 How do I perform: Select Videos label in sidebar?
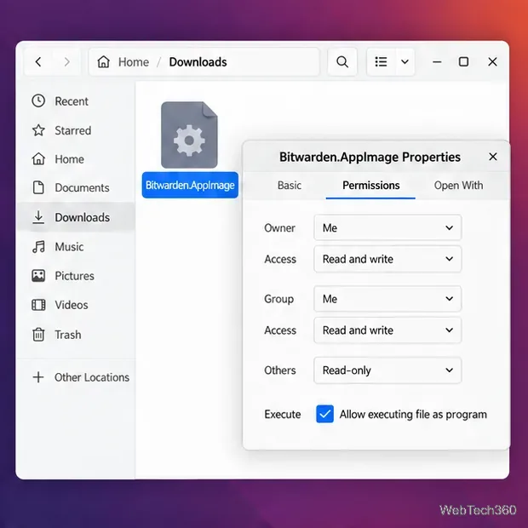coord(72,305)
